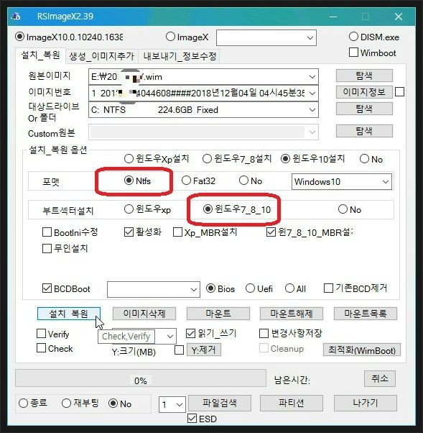Click the 0% progress bar
The image size is (423, 433).
(141, 378)
